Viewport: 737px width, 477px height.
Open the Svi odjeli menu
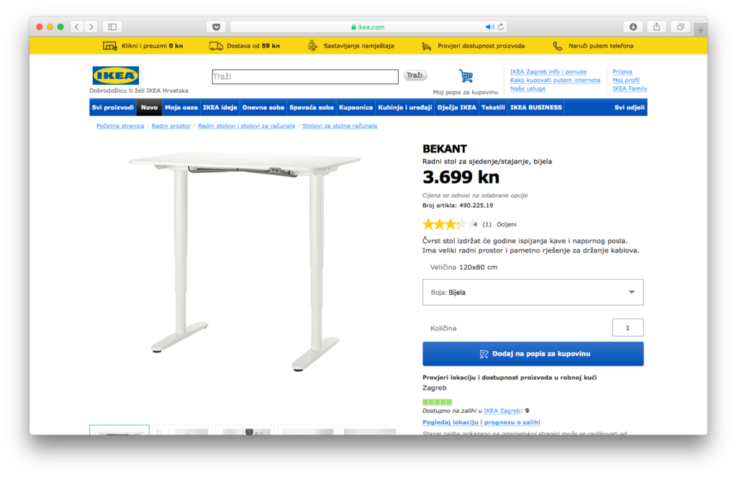630,107
